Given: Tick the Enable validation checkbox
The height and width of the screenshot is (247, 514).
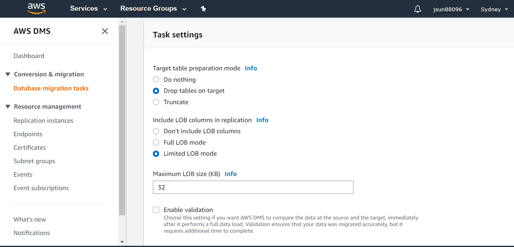Looking at the screenshot, I should pyautogui.click(x=156, y=210).
